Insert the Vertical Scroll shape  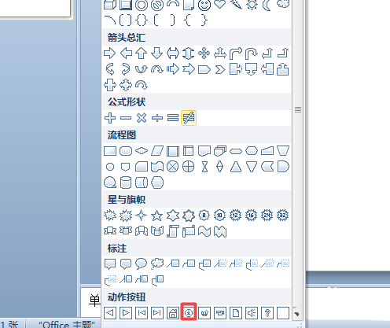173,231
